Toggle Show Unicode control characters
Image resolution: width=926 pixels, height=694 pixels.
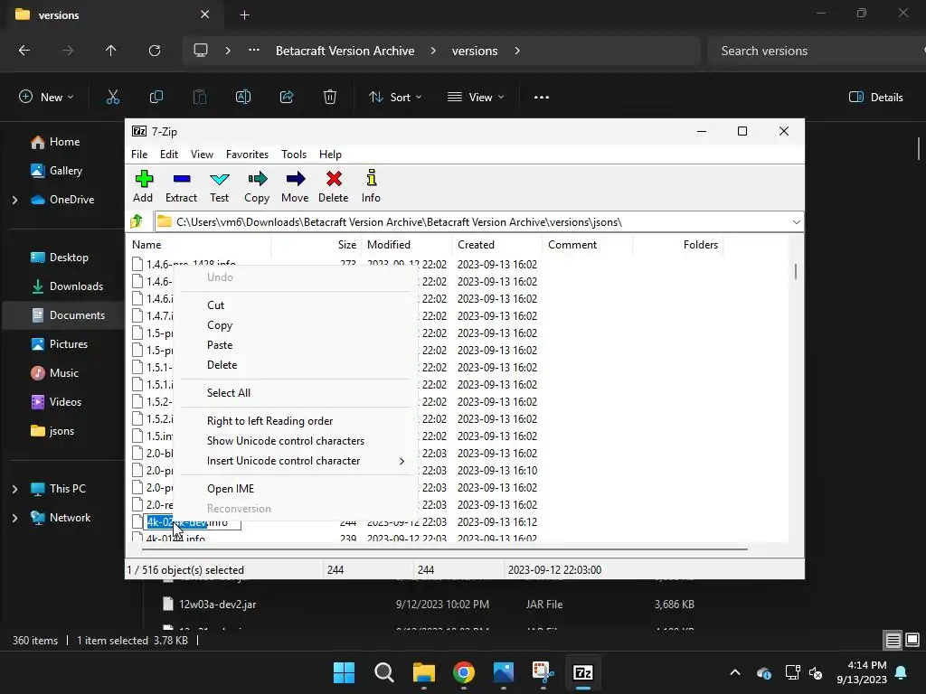296,441
